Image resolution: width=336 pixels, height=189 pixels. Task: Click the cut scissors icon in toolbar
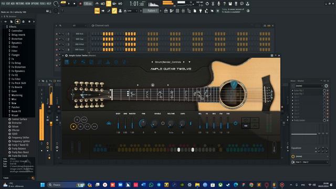pyautogui.click(x=213, y=4)
